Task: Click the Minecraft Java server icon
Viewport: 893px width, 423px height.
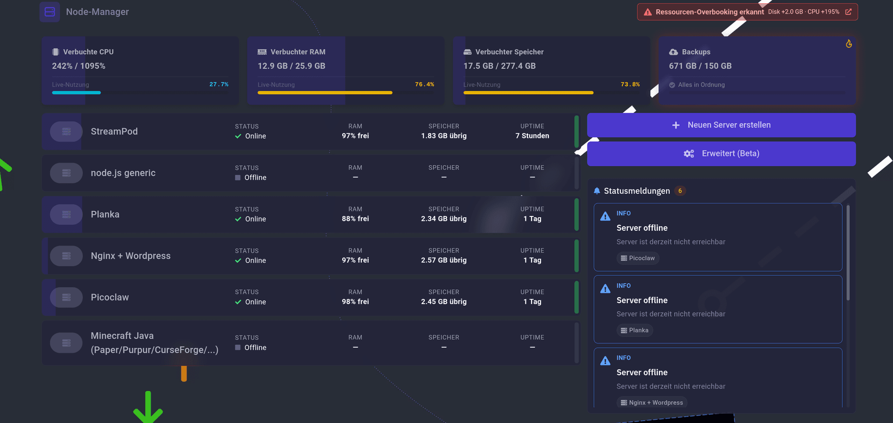Action: pos(67,343)
